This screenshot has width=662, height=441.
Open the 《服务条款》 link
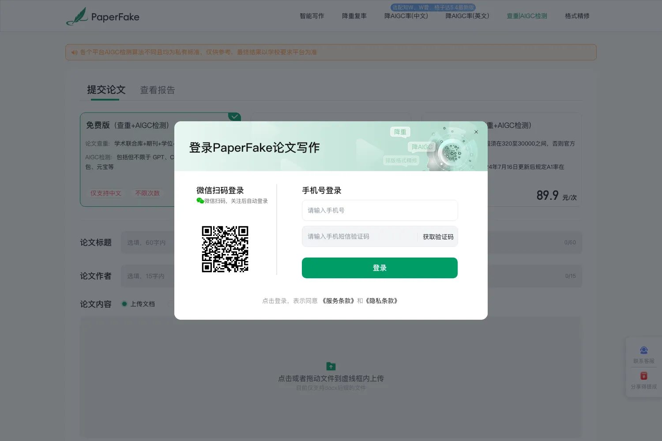click(338, 301)
